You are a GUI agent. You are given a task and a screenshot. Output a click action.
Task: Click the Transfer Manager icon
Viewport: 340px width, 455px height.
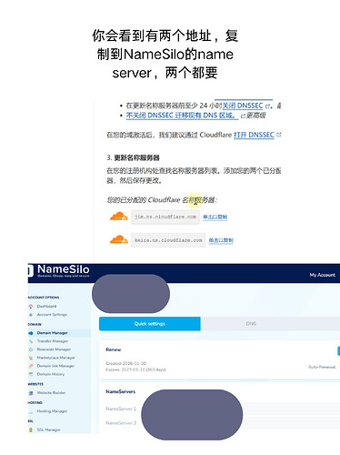click(31, 341)
